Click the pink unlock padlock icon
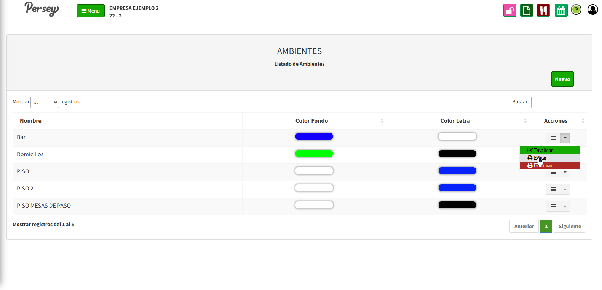The image size is (602, 290). pyautogui.click(x=510, y=11)
